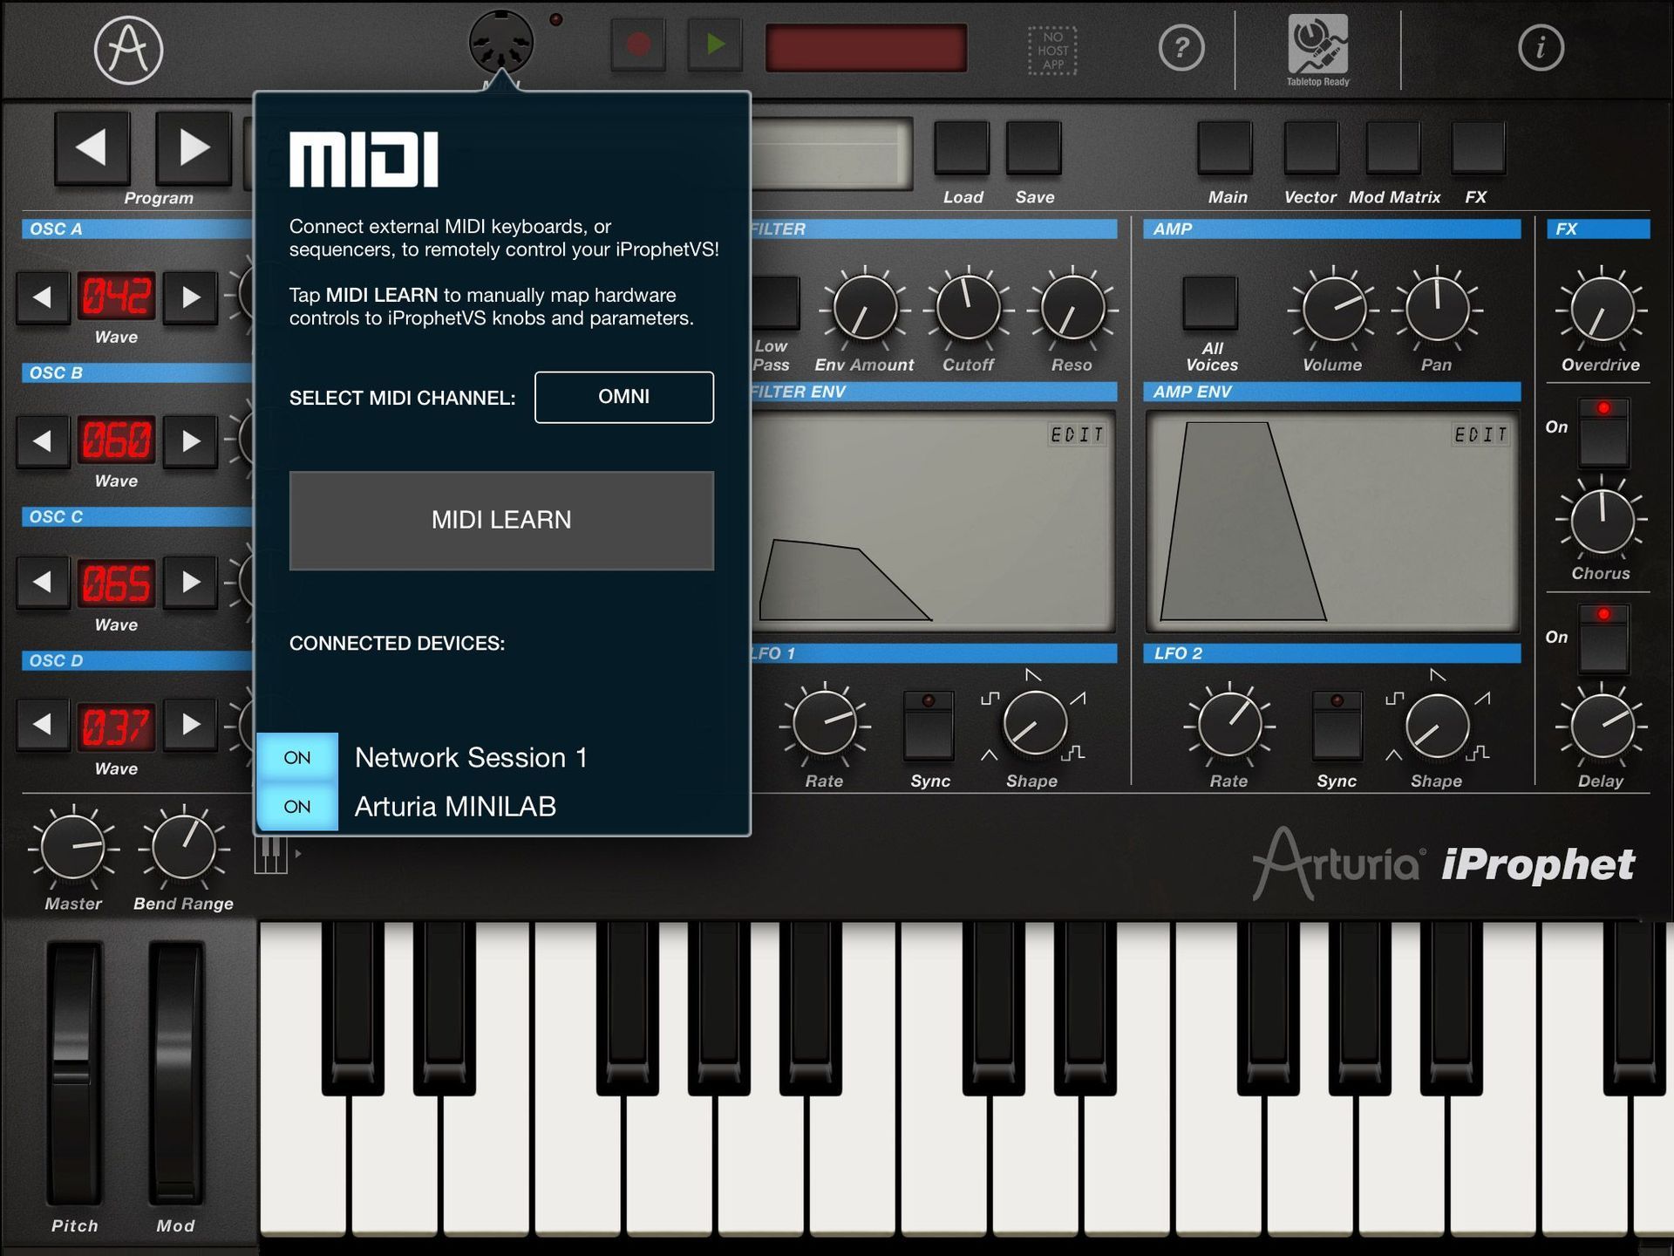This screenshot has width=1674, height=1256.
Task: Adjust the Bend Range knob
Action: pos(183,847)
